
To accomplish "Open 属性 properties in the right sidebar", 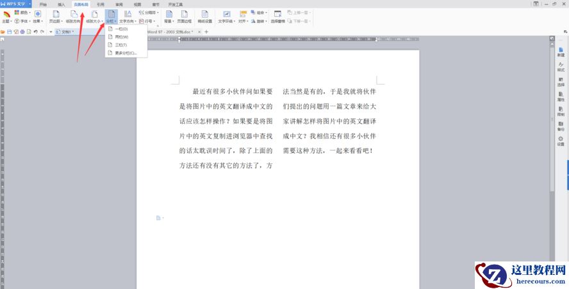I will (561, 97).
